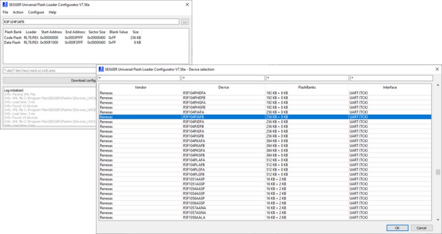Viewport: 442px width, 234px height.
Task: Select device row R5F1056AASP
Action: 265,198
